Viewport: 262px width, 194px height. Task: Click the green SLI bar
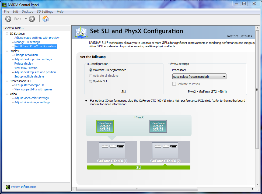point(139,167)
